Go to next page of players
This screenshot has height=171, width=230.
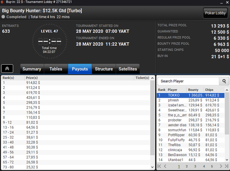point(221,166)
